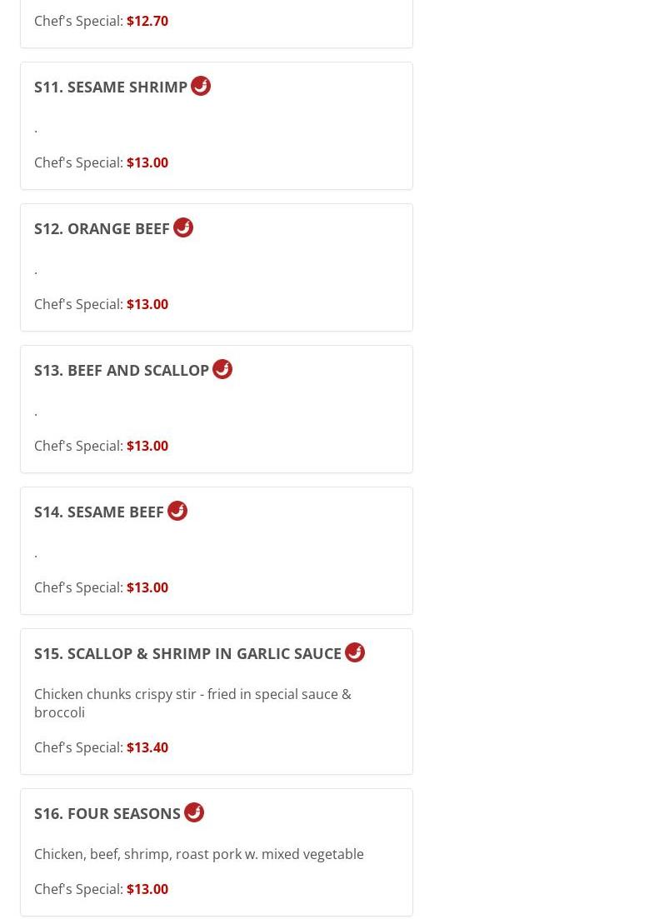Open S11. Sesame Shrimp menu item
654x919 pixels.
110,87
